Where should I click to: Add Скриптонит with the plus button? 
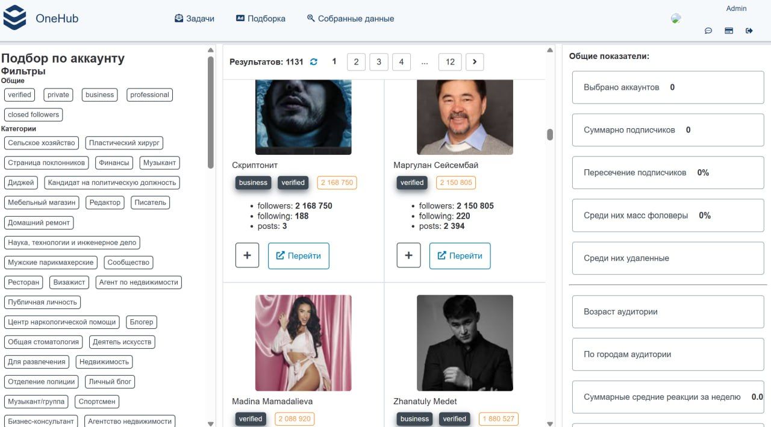point(247,255)
